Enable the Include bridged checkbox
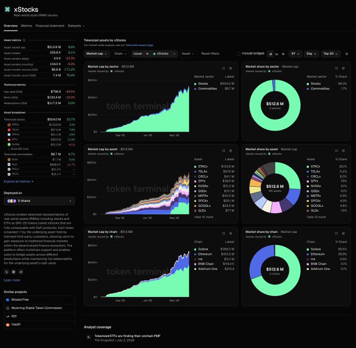The width and height of the screenshot is (356, 348). [238, 54]
